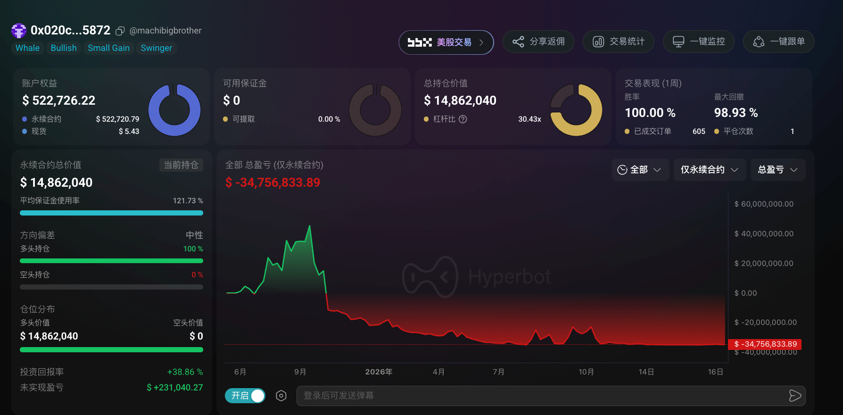Click the Bullish tag
843x415 pixels.
click(64, 48)
